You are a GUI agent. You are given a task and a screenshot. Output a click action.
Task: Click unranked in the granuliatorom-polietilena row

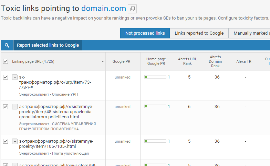[x=123, y=107]
